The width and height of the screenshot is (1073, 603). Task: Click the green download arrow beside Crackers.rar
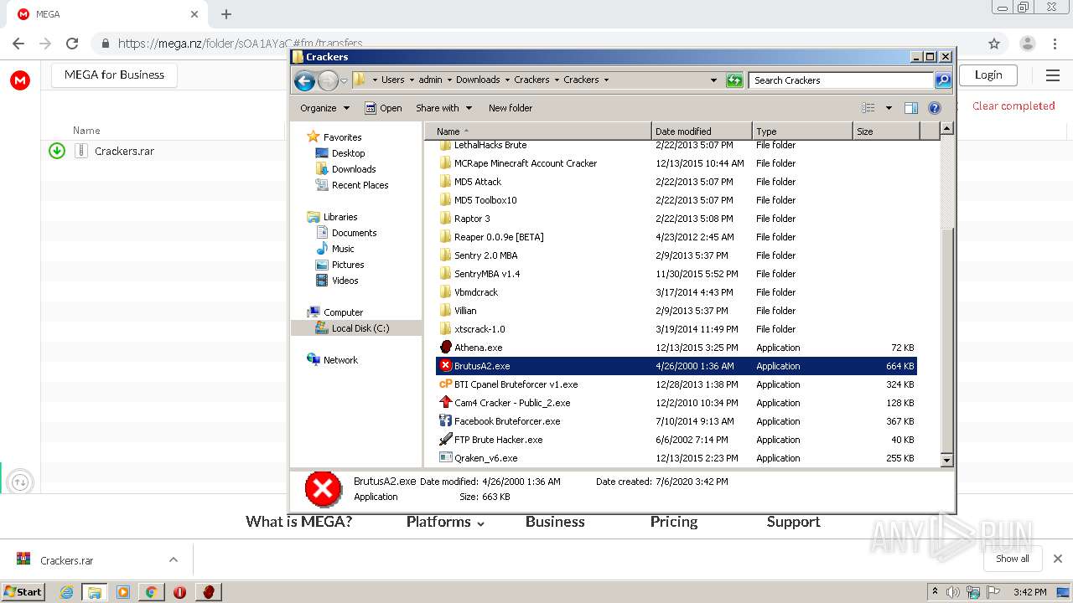[x=57, y=151]
